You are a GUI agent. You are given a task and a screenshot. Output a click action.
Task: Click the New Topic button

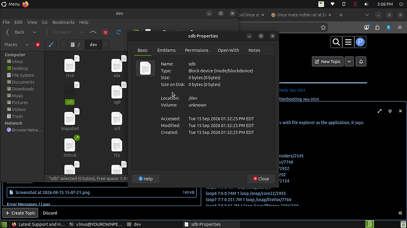click(328, 61)
